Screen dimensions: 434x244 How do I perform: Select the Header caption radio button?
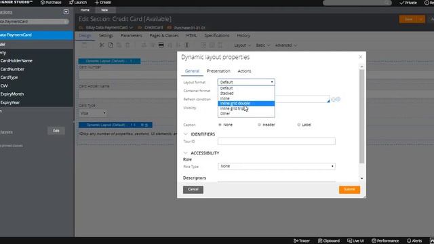tap(259, 125)
